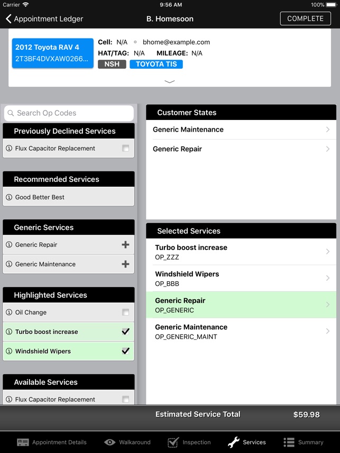The width and height of the screenshot is (340, 453).
Task: Show info for Good Better Best
Action: point(9,197)
